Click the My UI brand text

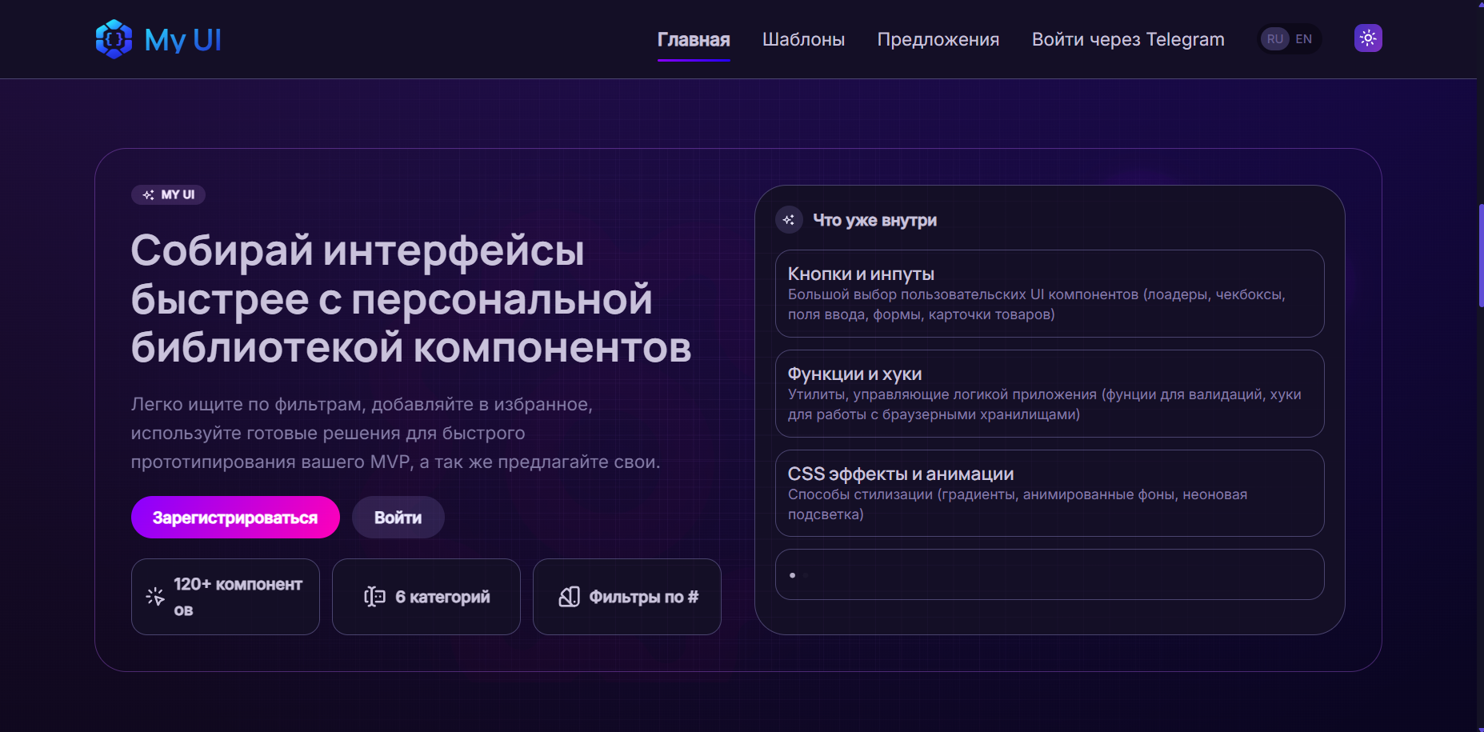(x=183, y=40)
